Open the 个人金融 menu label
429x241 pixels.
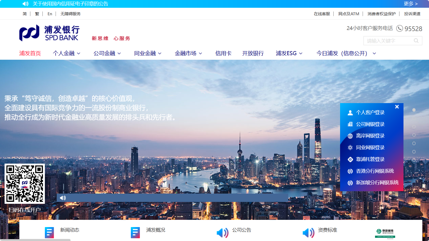(x=64, y=53)
